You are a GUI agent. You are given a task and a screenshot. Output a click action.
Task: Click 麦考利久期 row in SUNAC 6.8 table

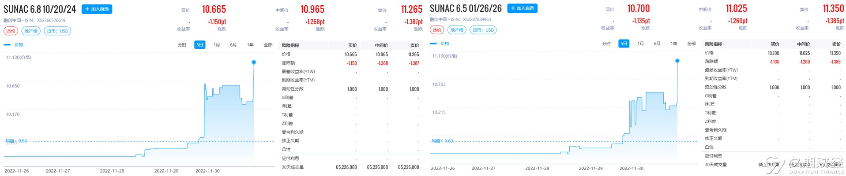pyautogui.click(x=350, y=132)
